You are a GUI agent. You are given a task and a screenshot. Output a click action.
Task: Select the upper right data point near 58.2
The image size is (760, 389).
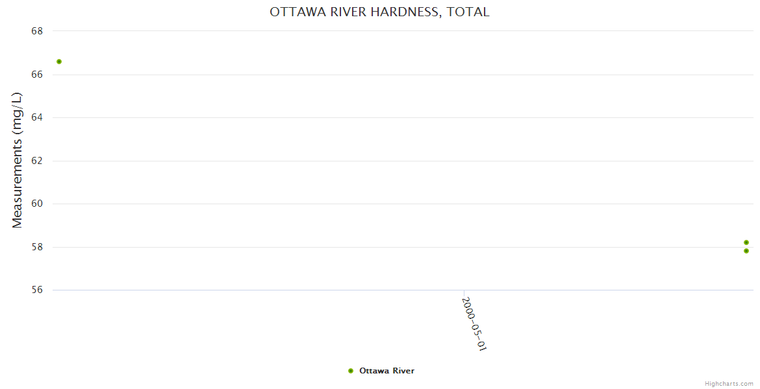click(x=746, y=242)
